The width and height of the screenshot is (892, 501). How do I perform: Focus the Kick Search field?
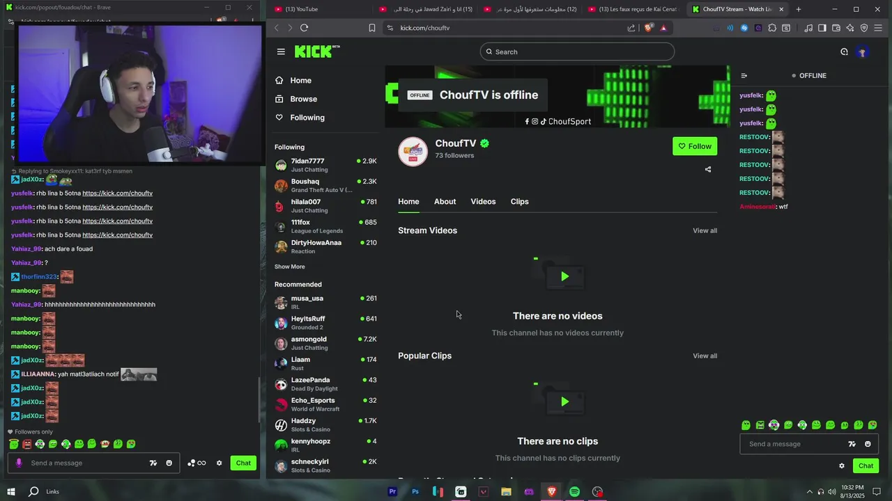(x=577, y=51)
